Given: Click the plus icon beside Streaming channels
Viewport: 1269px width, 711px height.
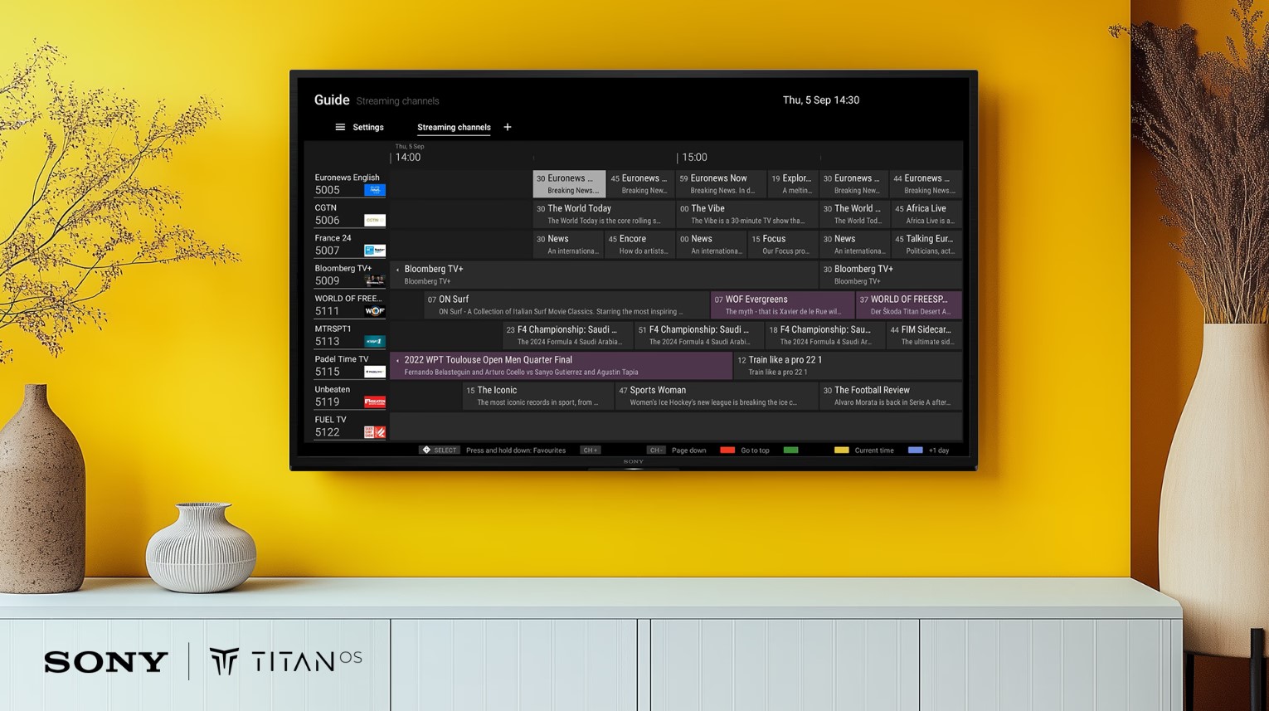Looking at the screenshot, I should pos(508,127).
